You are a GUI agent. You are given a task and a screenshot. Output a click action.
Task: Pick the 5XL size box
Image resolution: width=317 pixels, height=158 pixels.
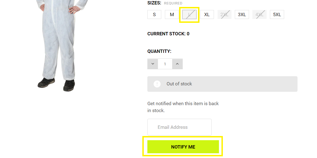[x=277, y=14]
